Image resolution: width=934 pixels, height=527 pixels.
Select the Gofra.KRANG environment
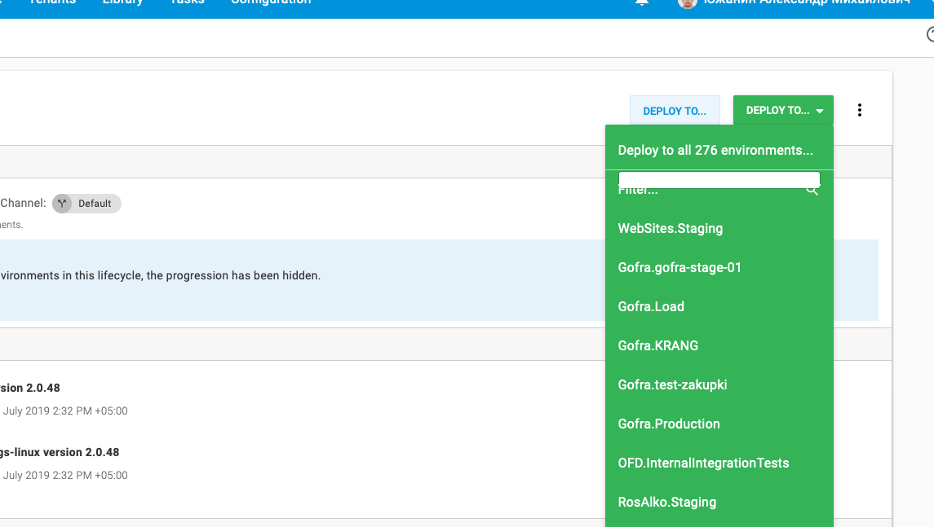(x=657, y=345)
